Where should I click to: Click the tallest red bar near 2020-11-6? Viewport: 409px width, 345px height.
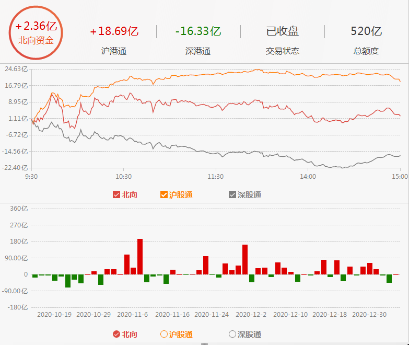coord(140,257)
